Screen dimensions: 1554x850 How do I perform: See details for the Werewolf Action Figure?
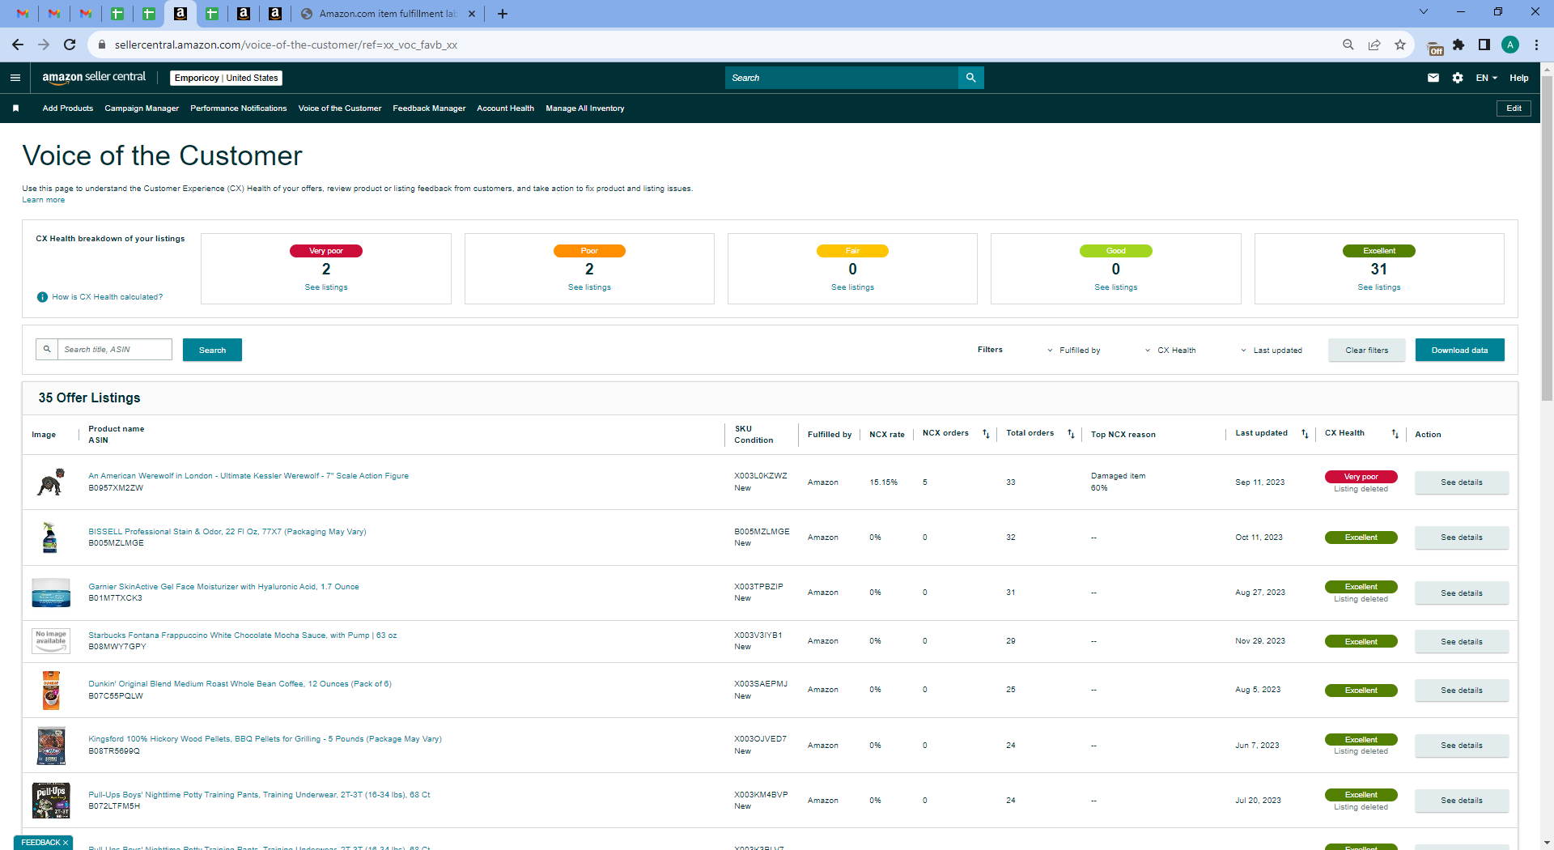click(1461, 482)
